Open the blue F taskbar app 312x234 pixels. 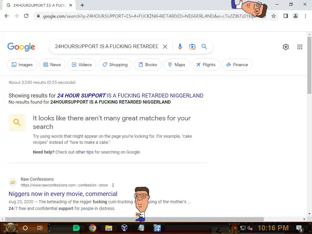pyautogui.click(x=157, y=228)
